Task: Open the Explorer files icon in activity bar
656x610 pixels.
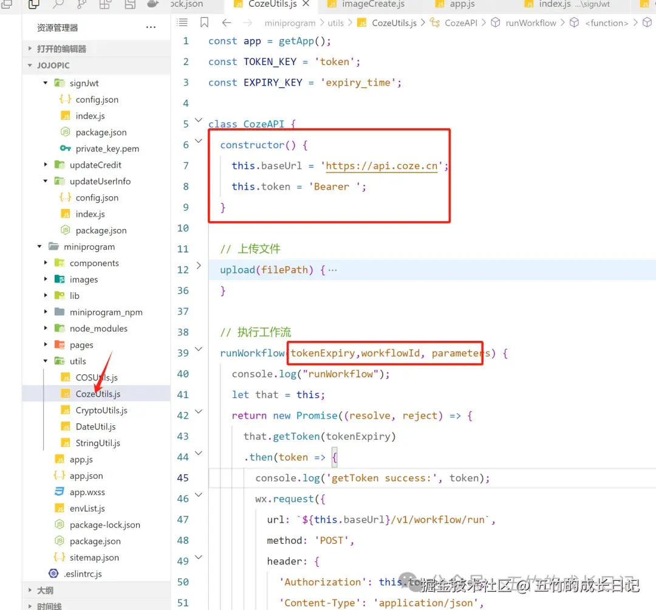Action: 34,4
